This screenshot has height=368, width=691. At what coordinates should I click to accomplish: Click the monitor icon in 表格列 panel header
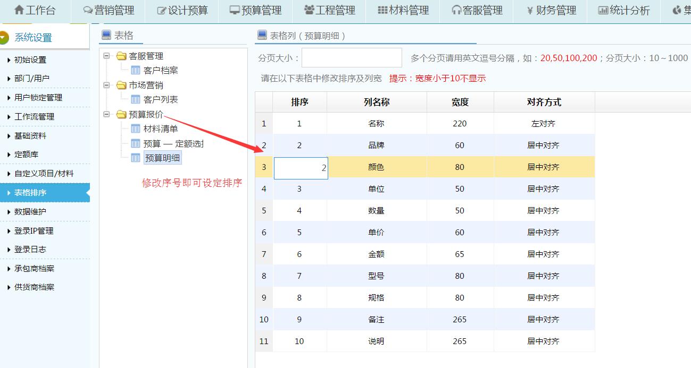(x=261, y=35)
